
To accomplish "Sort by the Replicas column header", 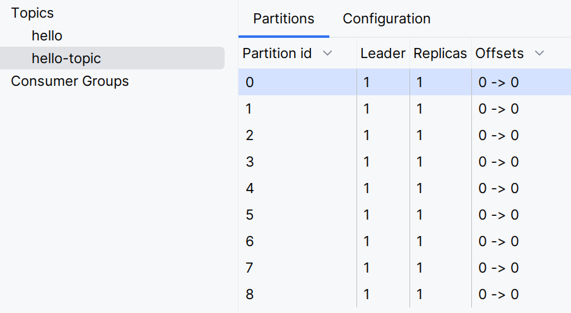I will (x=440, y=54).
